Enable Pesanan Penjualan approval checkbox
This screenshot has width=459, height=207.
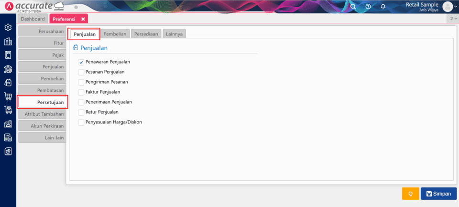pos(81,72)
